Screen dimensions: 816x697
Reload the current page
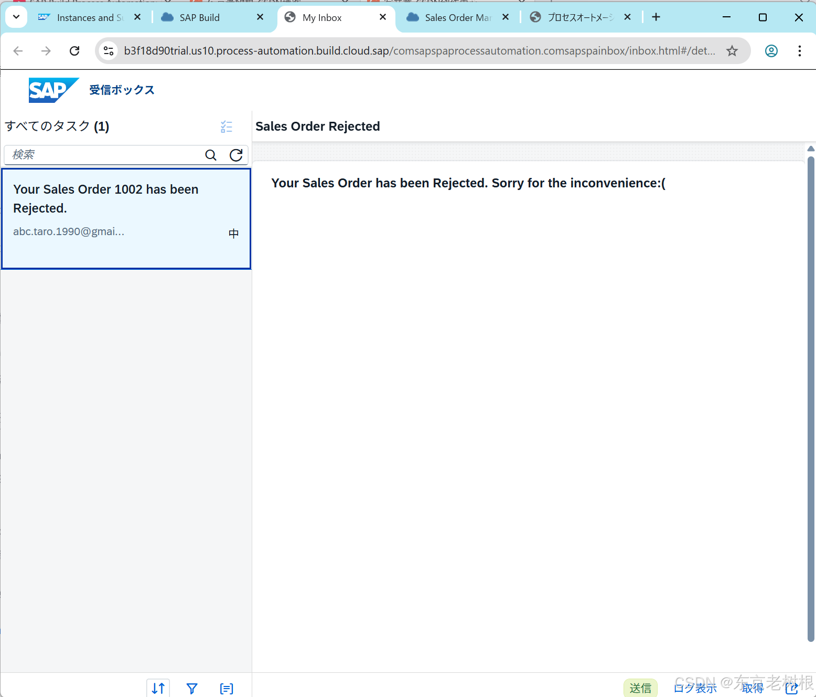tap(74, 51)
